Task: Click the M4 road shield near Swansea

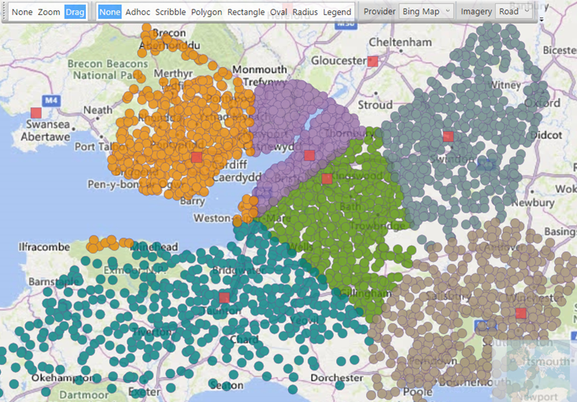Action: pos(51,100)
